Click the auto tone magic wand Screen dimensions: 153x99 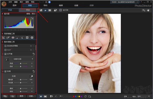point(32,76)
